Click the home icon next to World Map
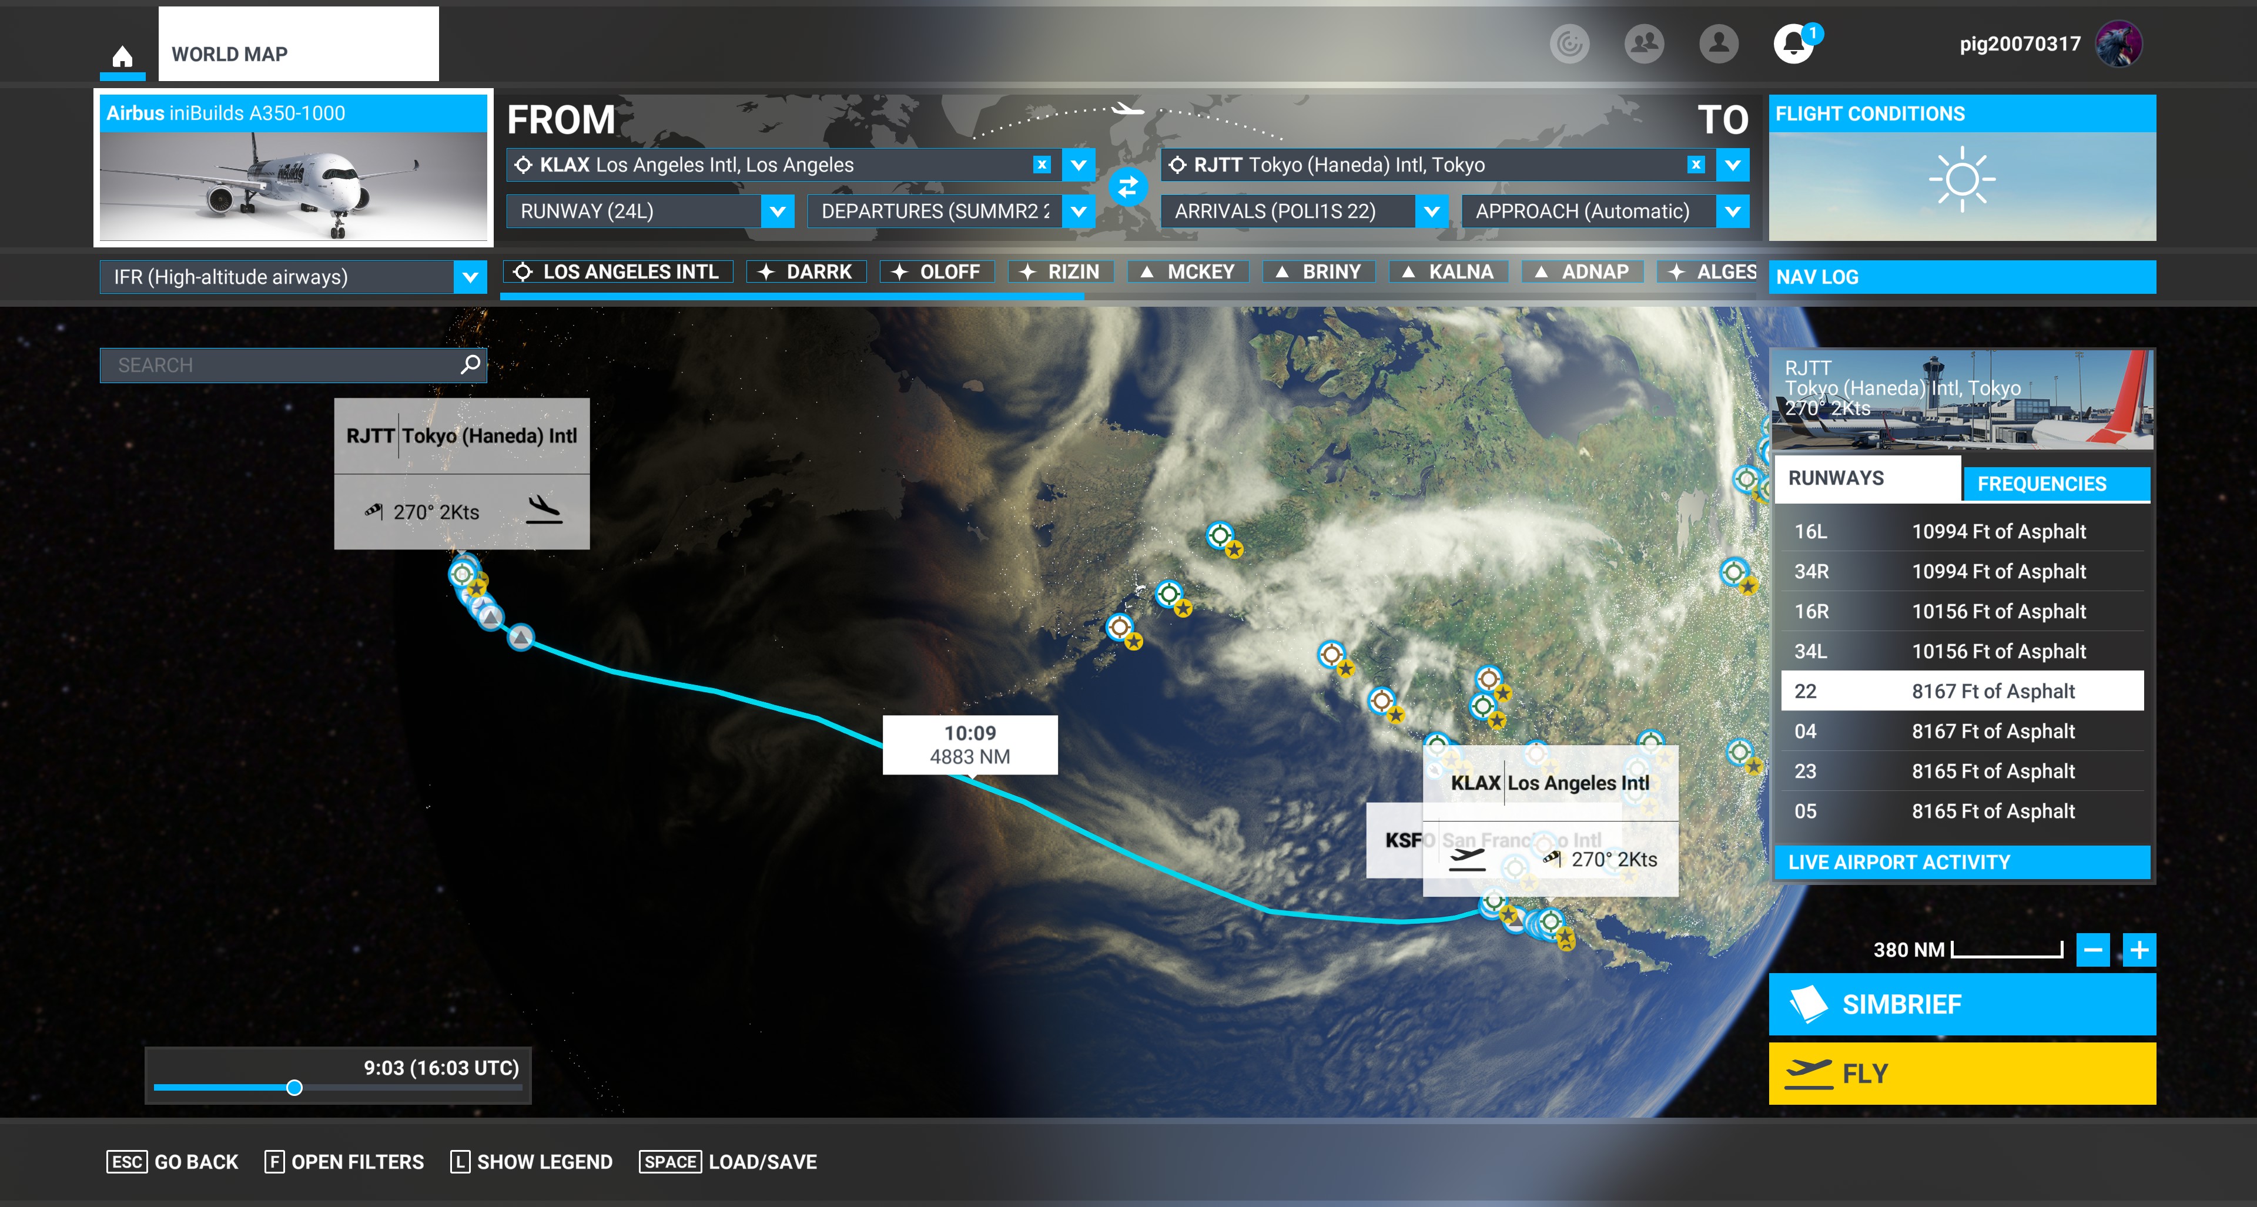Image resolution: width=2257 pixels, height=1207 pixels. pos(122,57)
